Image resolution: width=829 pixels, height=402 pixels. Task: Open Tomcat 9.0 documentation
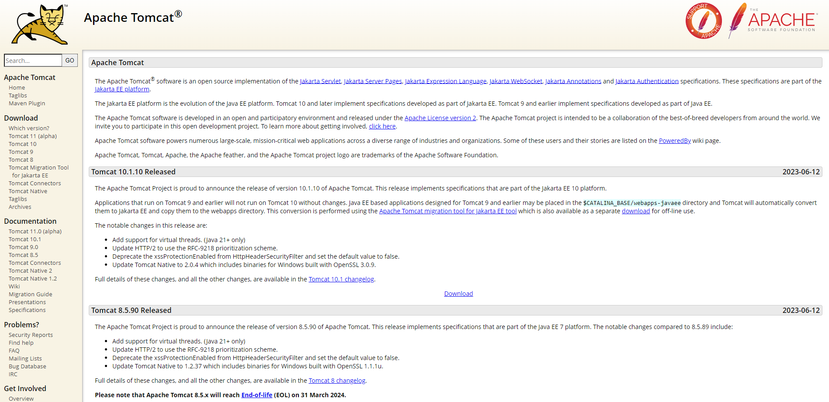point(24,247)
